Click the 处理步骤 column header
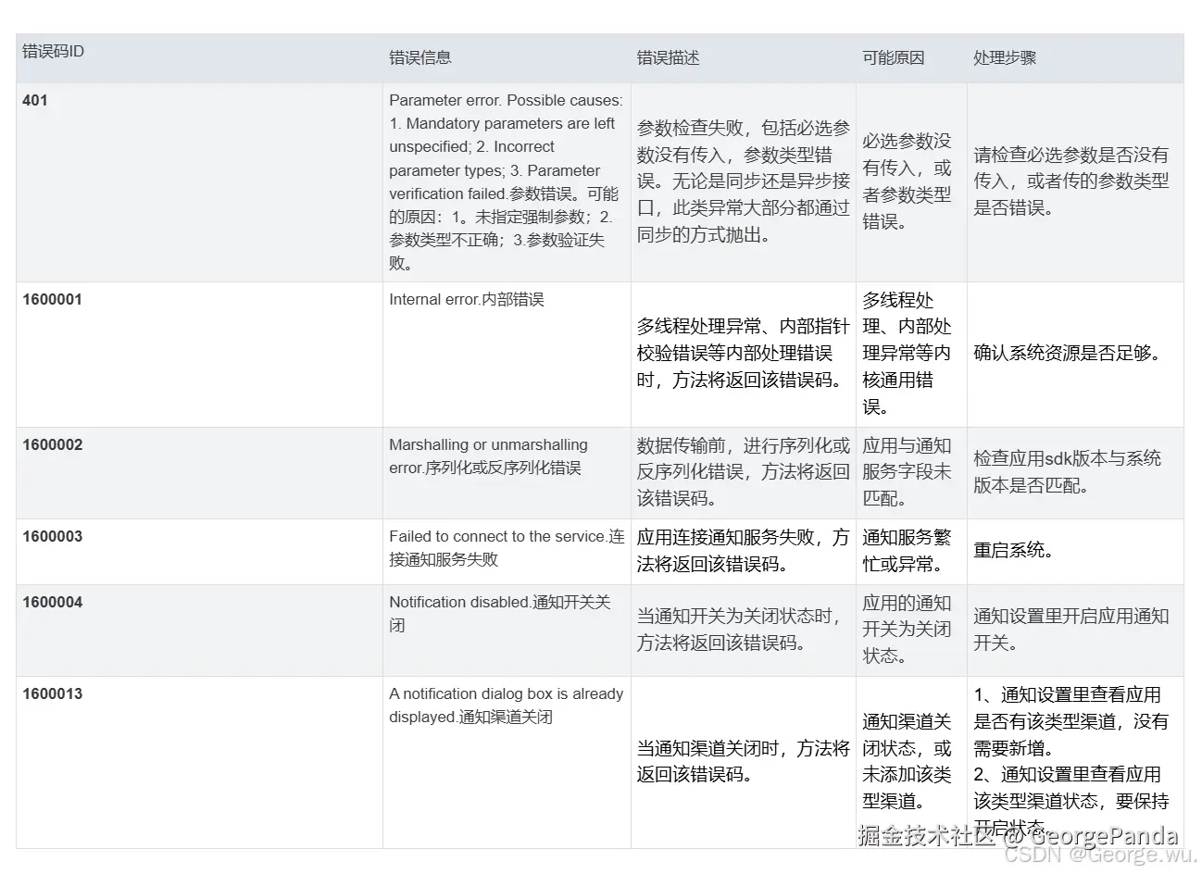Screen dimensions: 1202x874 (1075, 58)
